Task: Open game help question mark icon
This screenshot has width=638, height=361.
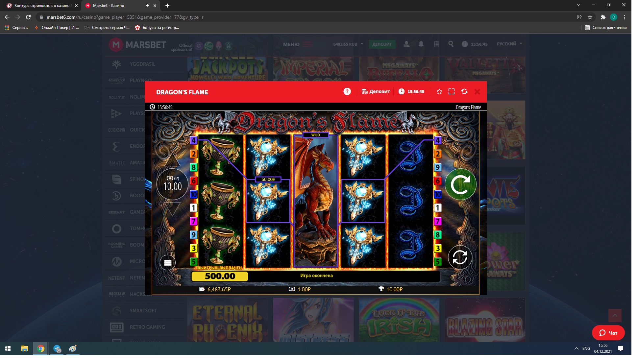Action: tap(347, 92)
